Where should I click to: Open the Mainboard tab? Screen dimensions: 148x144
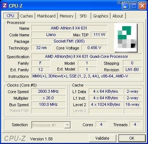[46, 16]
